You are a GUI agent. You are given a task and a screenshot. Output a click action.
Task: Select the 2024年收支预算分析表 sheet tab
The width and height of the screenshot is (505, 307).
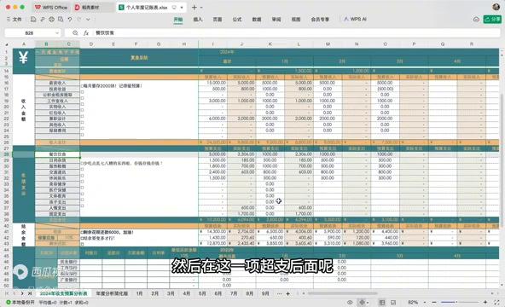coord(63,293)
